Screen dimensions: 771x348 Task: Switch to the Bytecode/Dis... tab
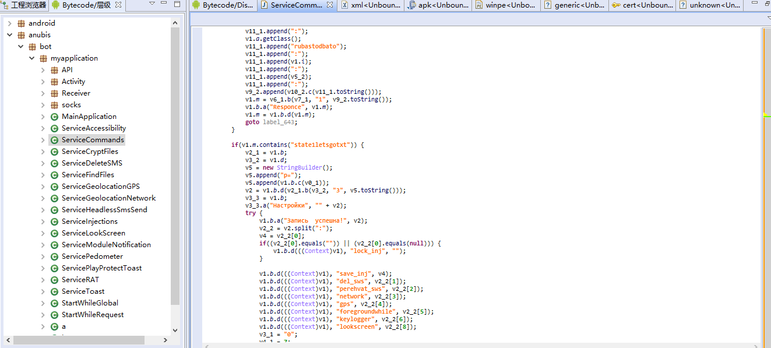(223, 5)
